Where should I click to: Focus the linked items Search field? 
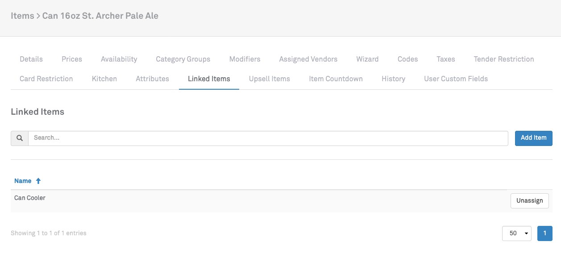click(x=268, y=138)
